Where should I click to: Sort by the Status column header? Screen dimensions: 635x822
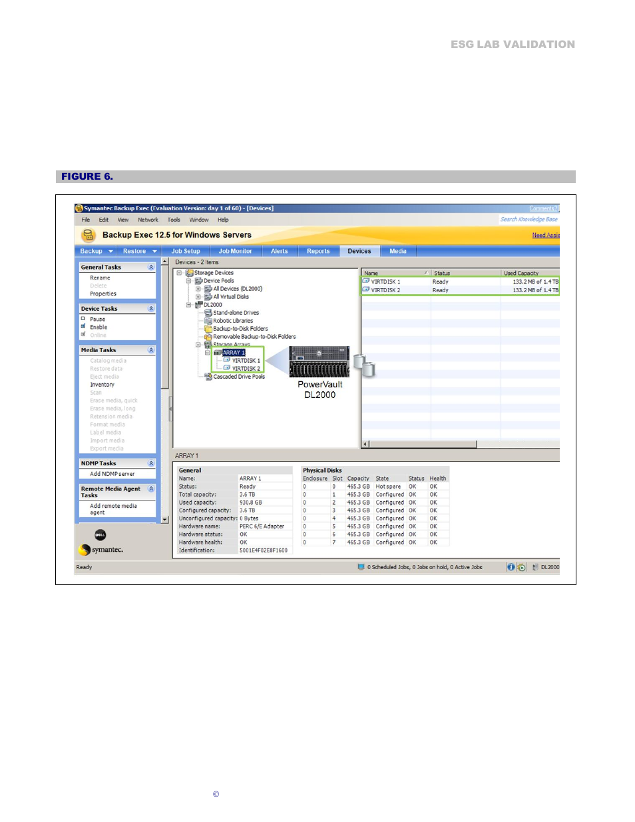465,273
